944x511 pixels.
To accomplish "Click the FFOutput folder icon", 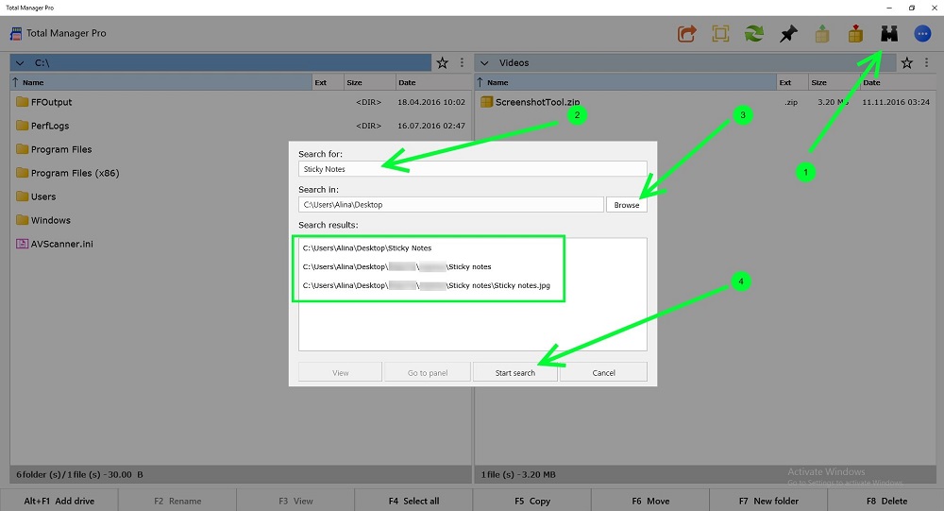I will click(23, 102).
